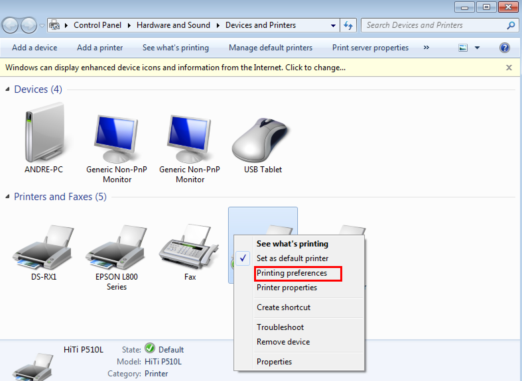Open the address bar history dropdown

[x=333, y=26]
